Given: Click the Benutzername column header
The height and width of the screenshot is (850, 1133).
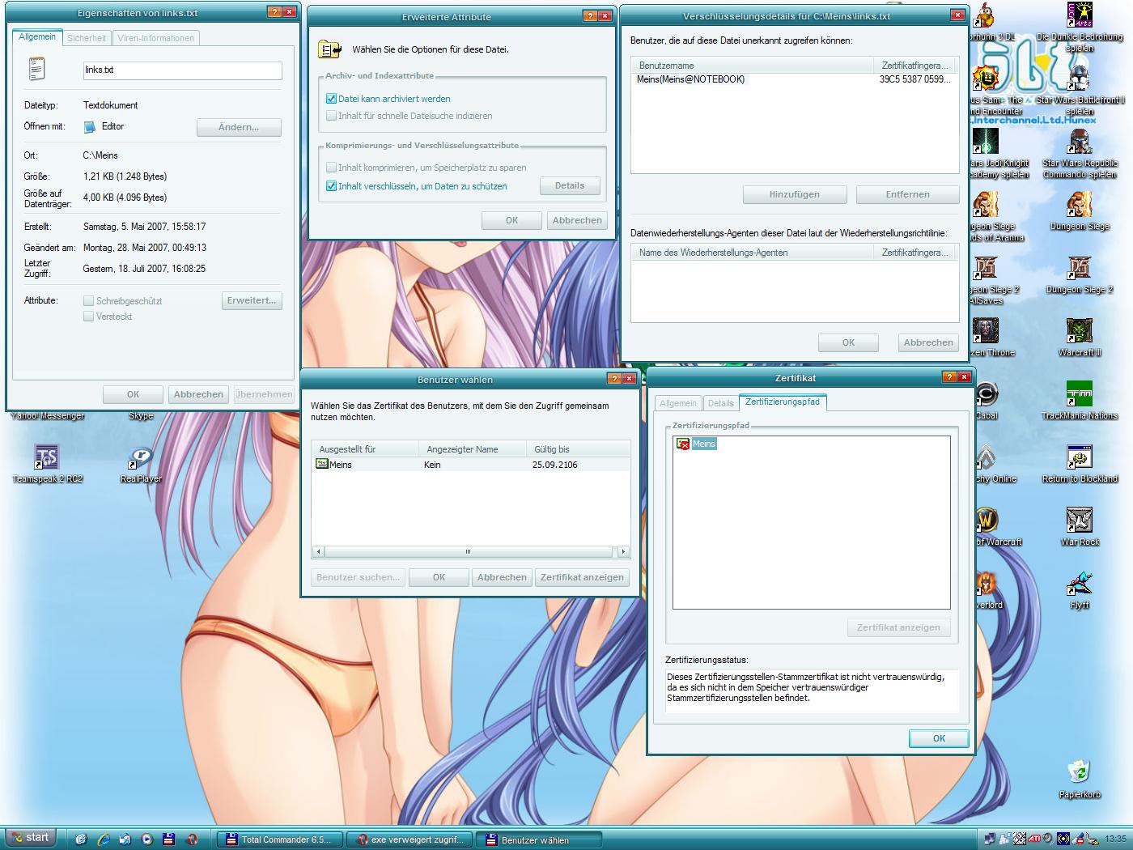Looking at the screenshot, I should (x=751, y=66).
